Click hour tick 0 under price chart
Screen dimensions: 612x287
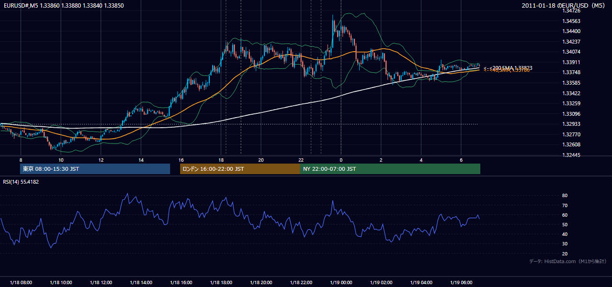coord(341,159)
